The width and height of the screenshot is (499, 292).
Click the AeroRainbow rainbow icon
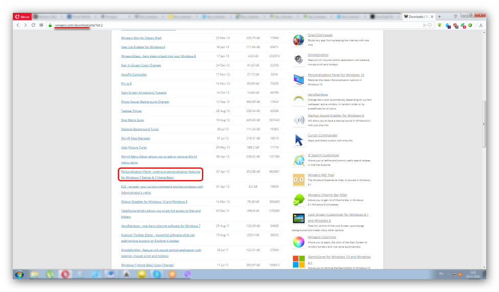[299, 99]
